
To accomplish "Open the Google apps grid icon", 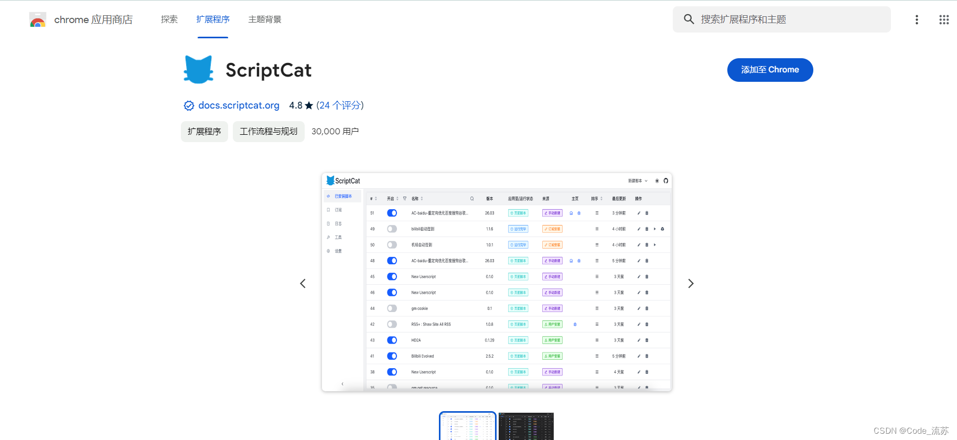I will point(944,19).
